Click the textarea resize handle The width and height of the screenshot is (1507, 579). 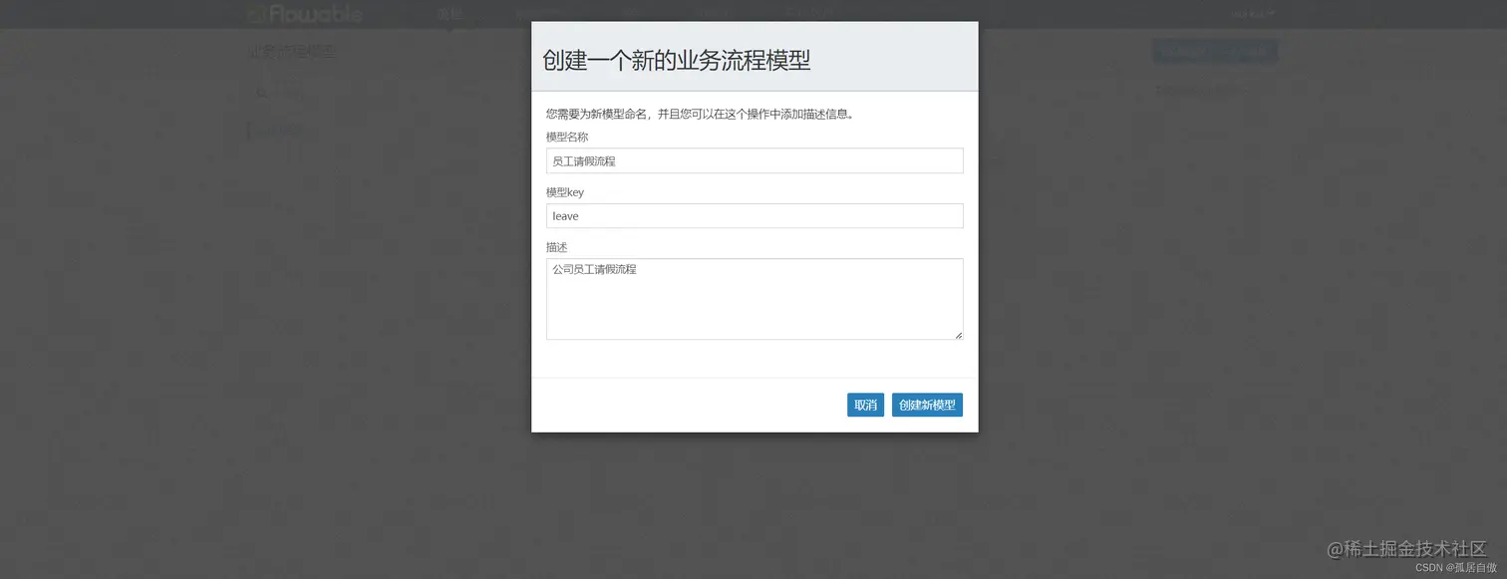click(959, 336)
